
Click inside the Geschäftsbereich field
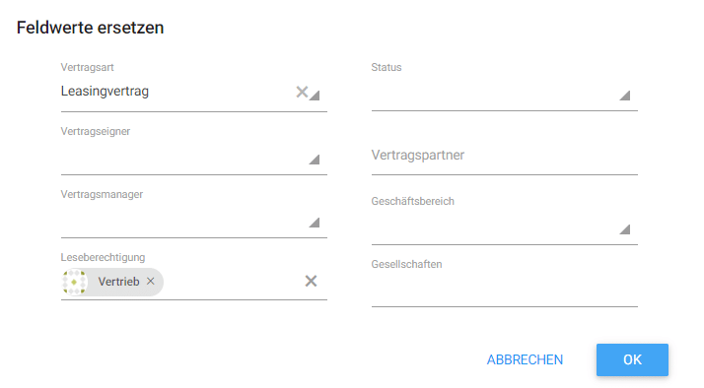(494, 228)
